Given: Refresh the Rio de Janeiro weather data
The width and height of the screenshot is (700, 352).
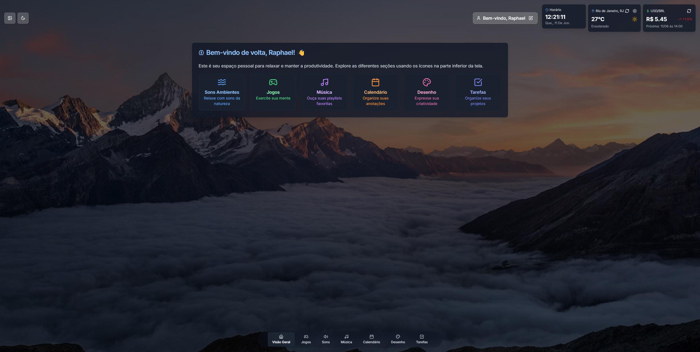Looking at the screenshot, I should tap(627, 10).
